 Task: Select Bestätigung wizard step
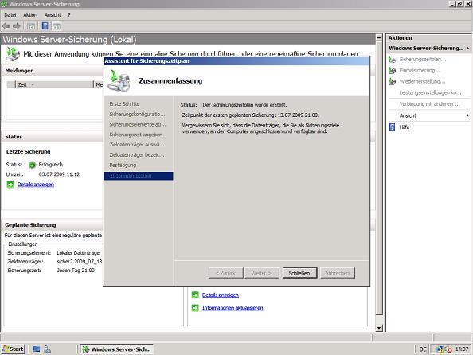123,166
